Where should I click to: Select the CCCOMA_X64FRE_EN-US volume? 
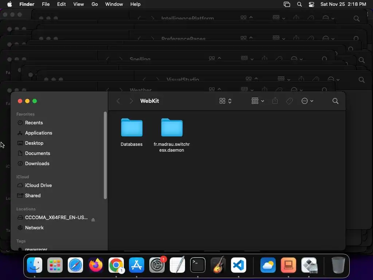coord(56,217)
